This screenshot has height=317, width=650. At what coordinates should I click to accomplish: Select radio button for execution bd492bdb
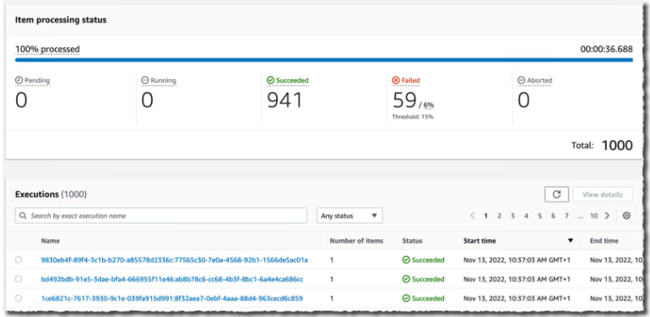[19, 279]
